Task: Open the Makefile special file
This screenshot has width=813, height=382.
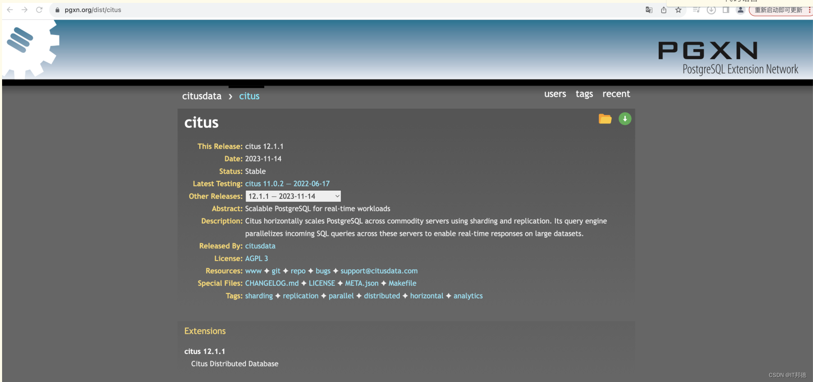Action: tap(402, 283)
